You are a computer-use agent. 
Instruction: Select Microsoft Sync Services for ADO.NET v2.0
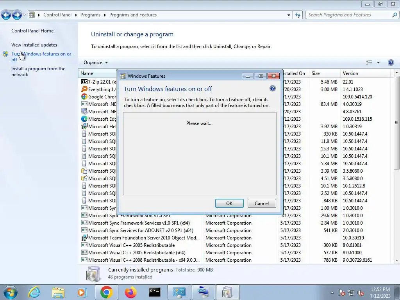(141, 230)
